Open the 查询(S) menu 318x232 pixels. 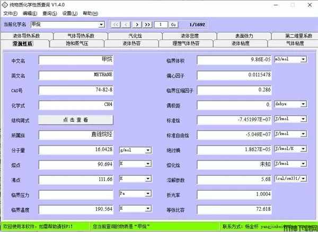(50, 13)
